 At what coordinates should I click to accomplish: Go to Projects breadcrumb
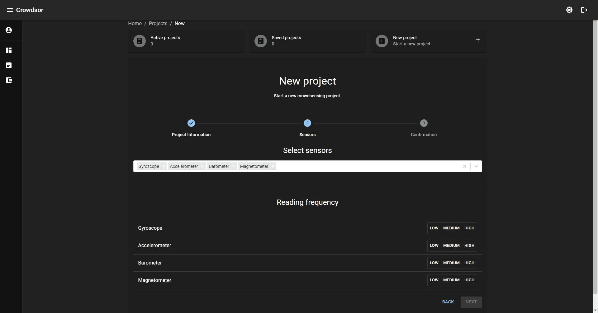[158, 24]
